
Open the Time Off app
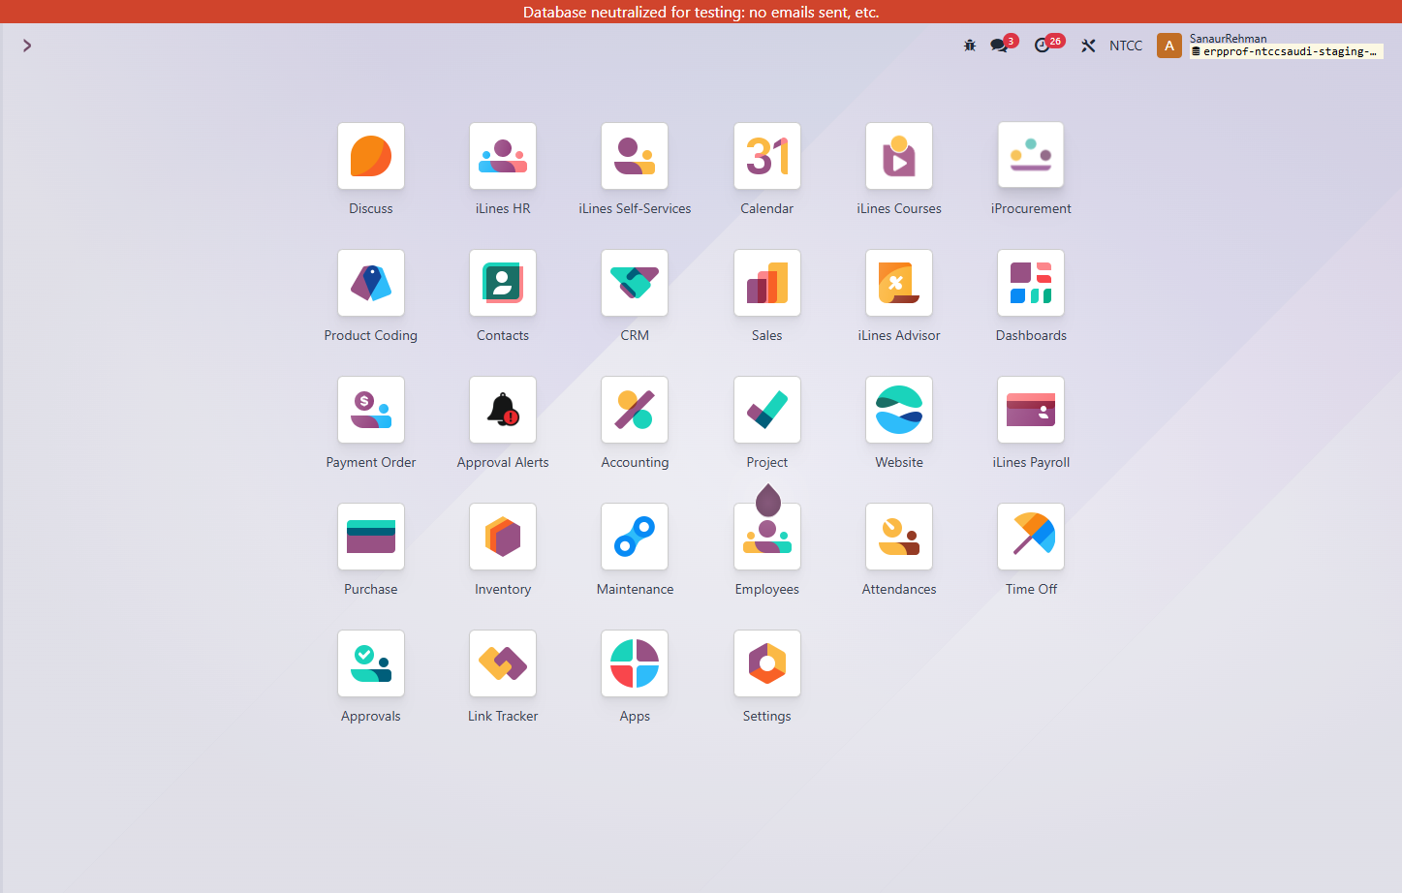1031,537
